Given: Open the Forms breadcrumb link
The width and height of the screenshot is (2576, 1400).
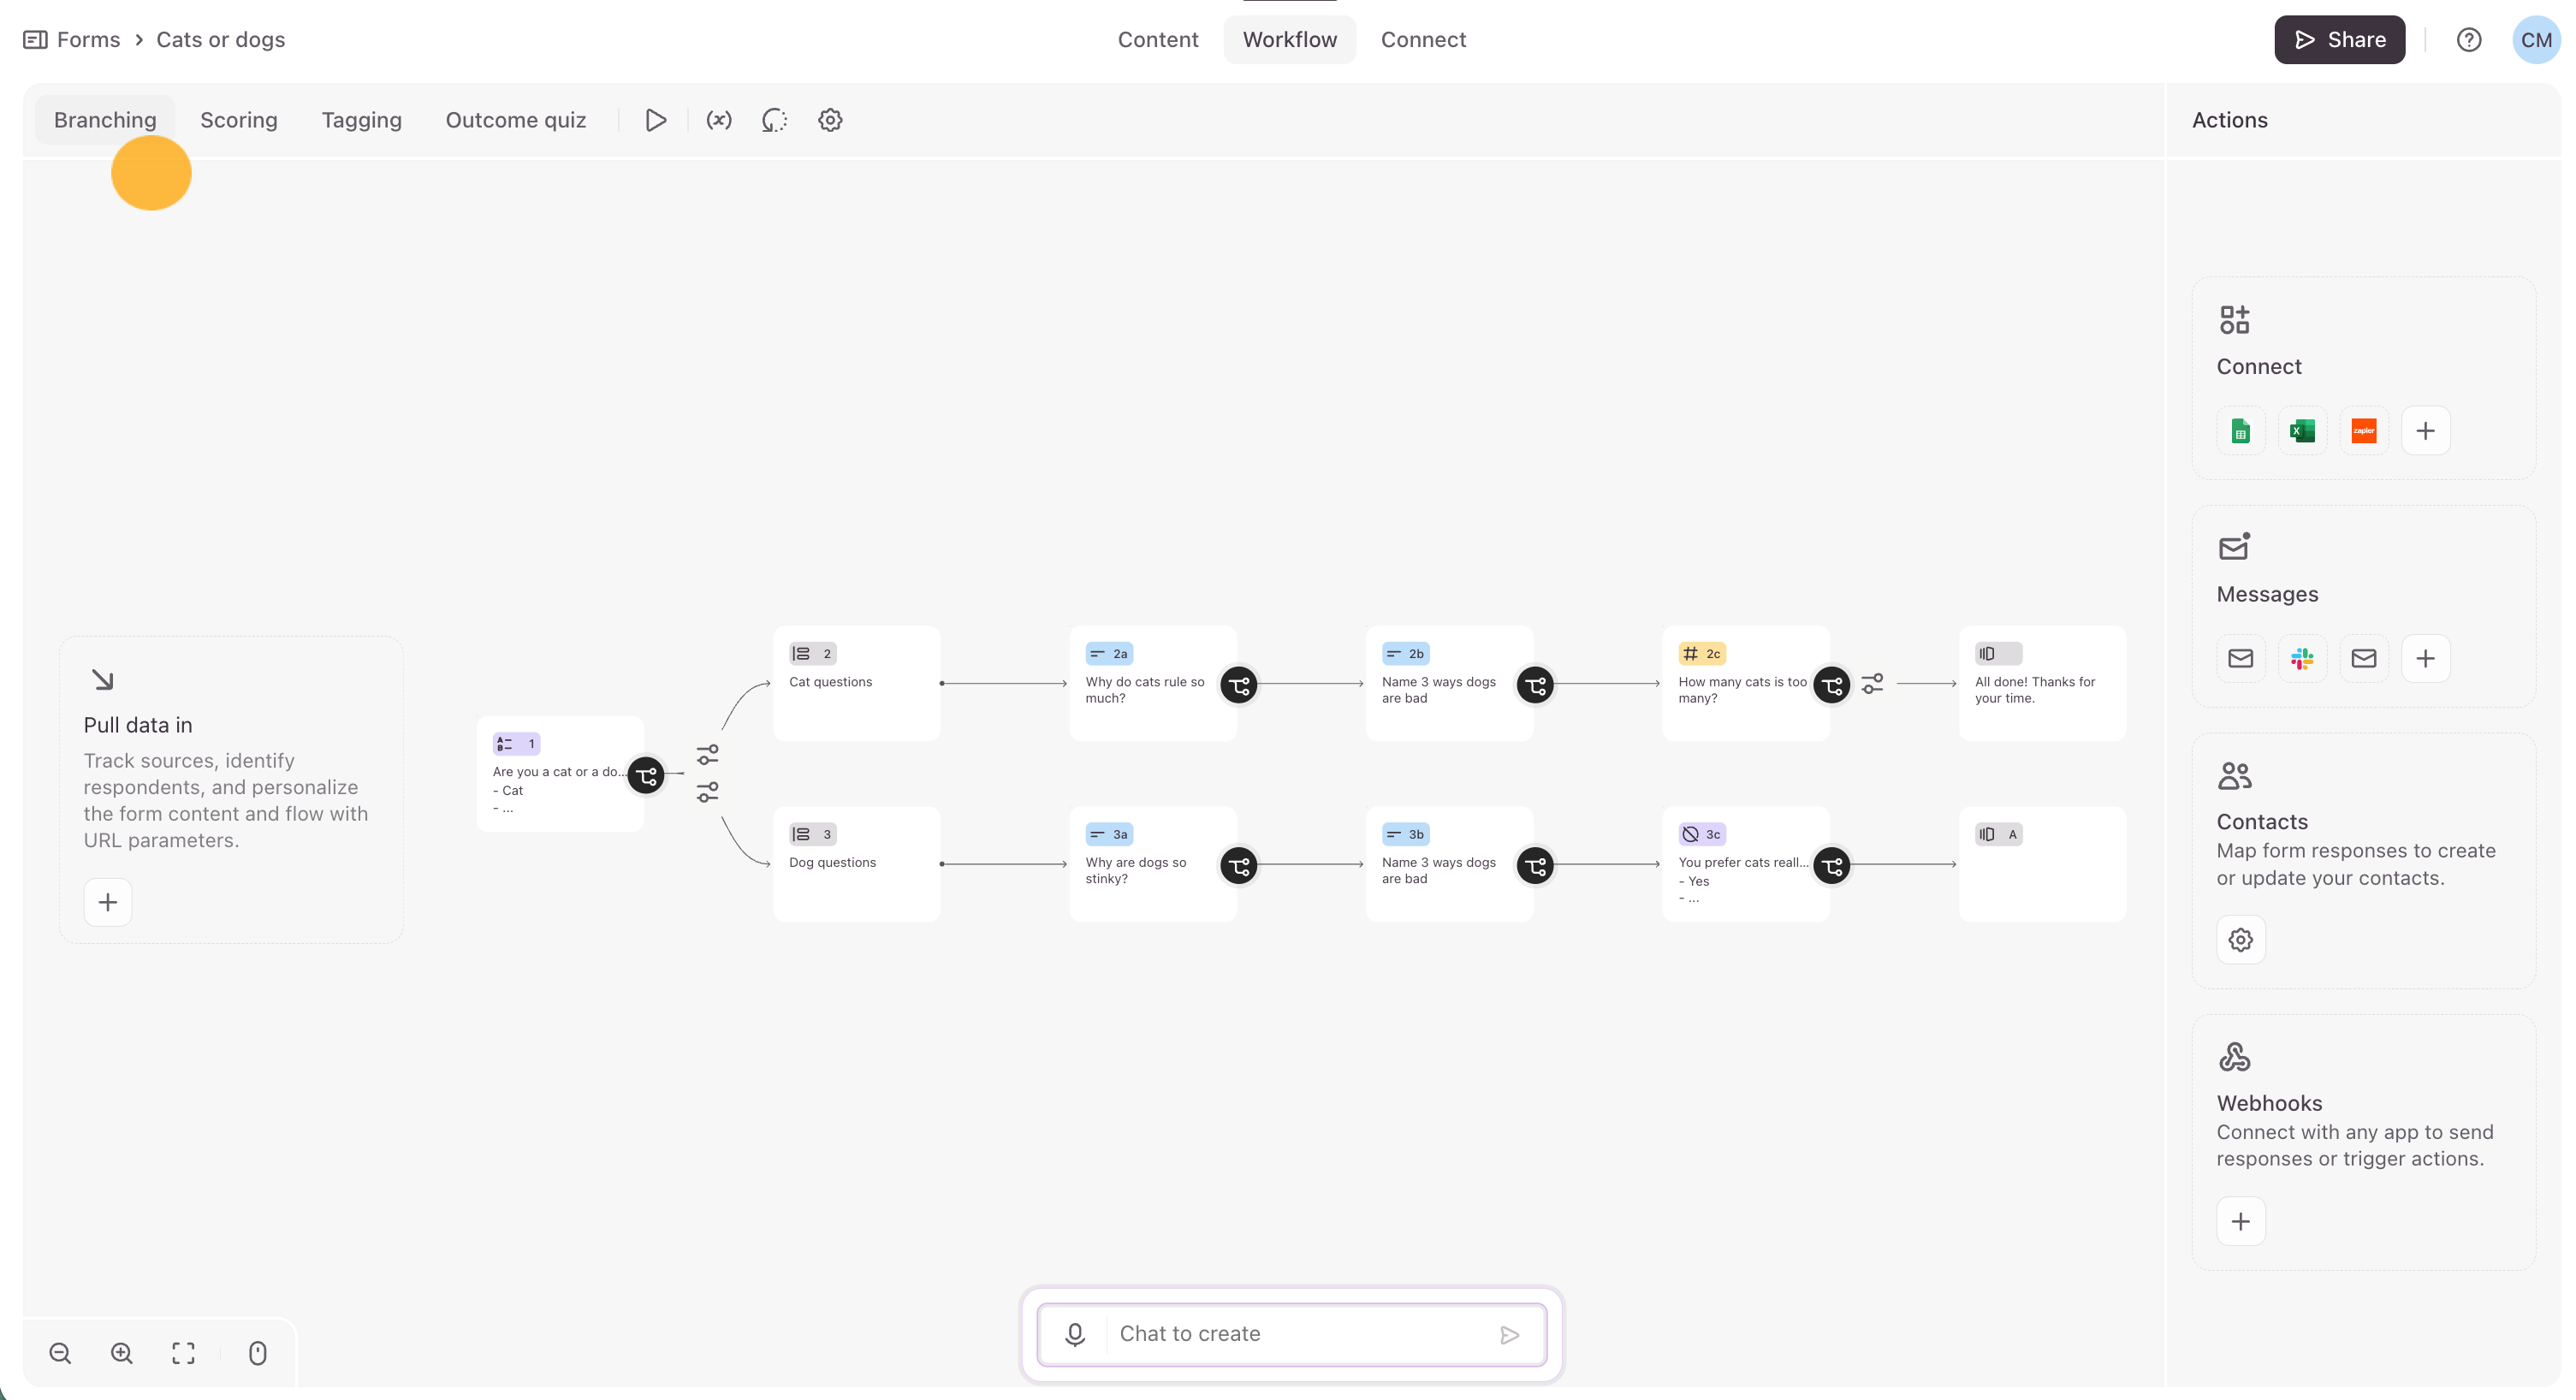Looking at the screenshot, I should (x=88, y=39).
